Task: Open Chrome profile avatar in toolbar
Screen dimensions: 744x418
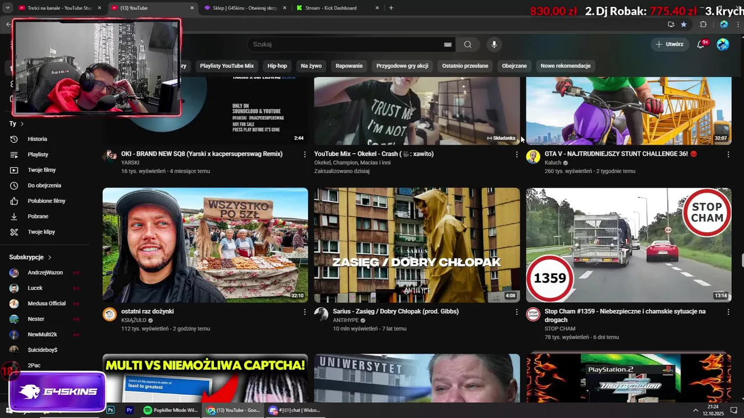Action: tap(724, 24)
